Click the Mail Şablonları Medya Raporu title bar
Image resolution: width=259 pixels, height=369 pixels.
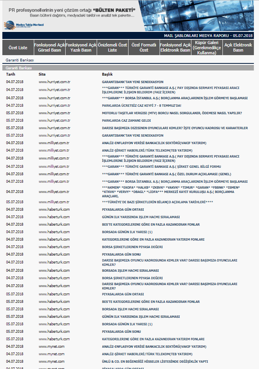[128, 35]
